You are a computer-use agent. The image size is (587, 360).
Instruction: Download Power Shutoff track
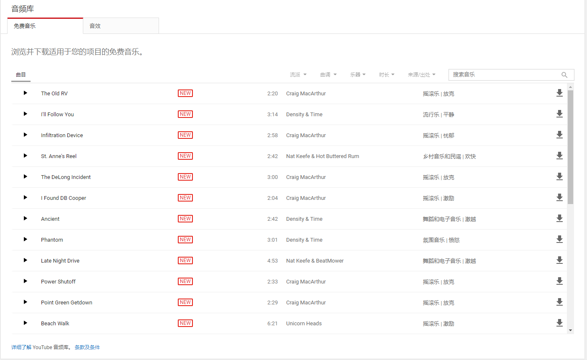[559, 281]
